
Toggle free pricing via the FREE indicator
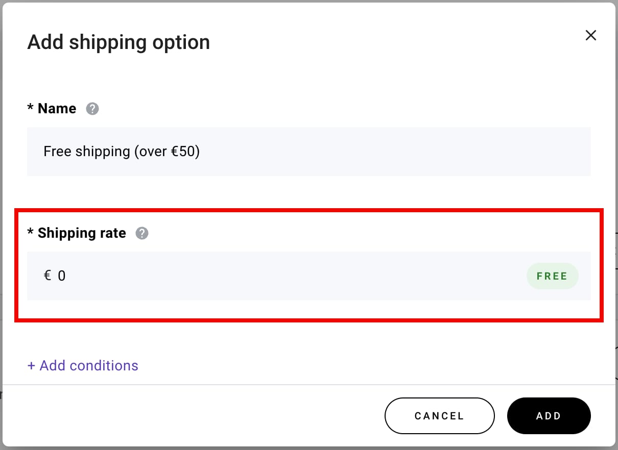(x=552, y=276)
